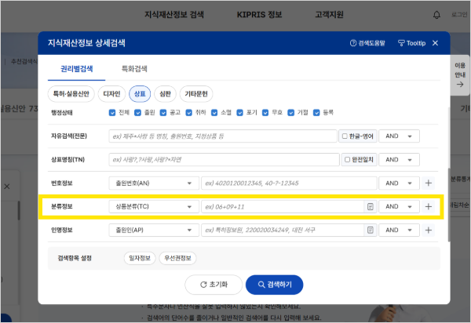Click the dialog's vertical scrollbar
This screenshot has width=471, height=323.
449,204
